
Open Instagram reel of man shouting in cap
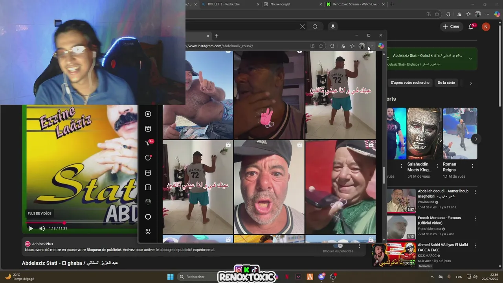click(x=269, y=187)
